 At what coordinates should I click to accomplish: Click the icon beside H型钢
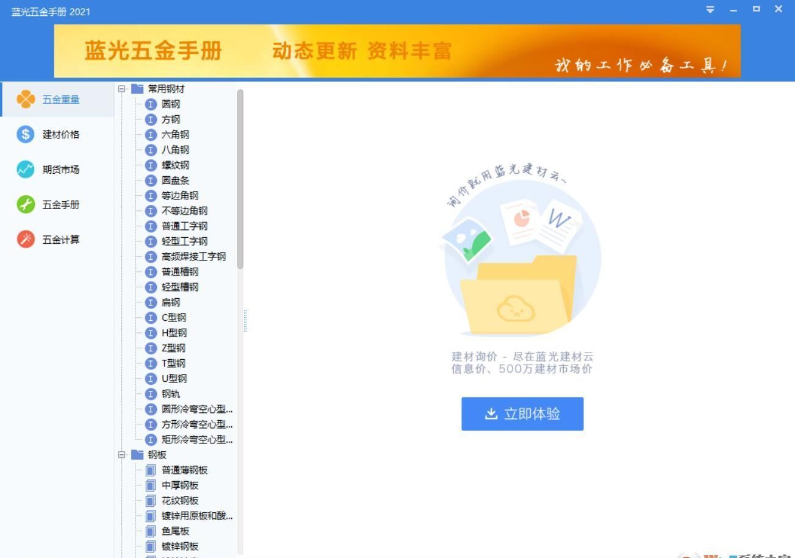tap(151, 333)
